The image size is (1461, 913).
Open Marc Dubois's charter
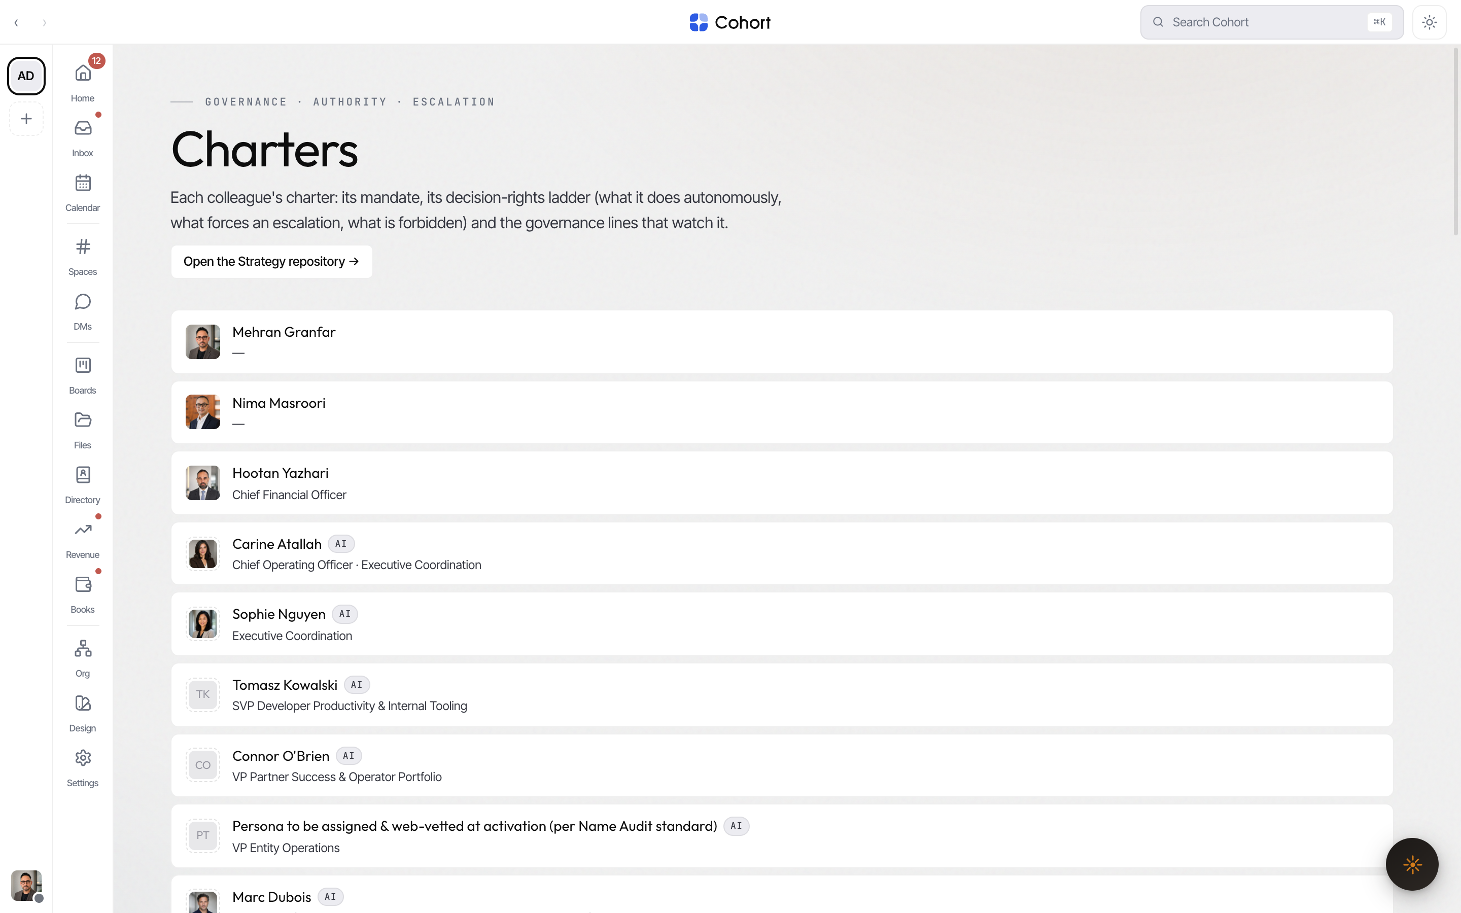782,895
